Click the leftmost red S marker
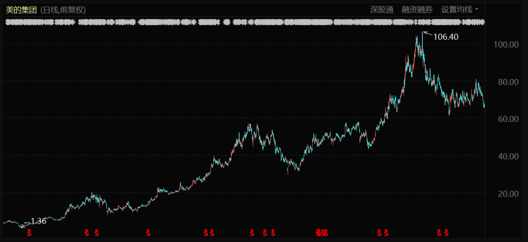This screenshot has width=528, height=242. click(x=29, y=233)
